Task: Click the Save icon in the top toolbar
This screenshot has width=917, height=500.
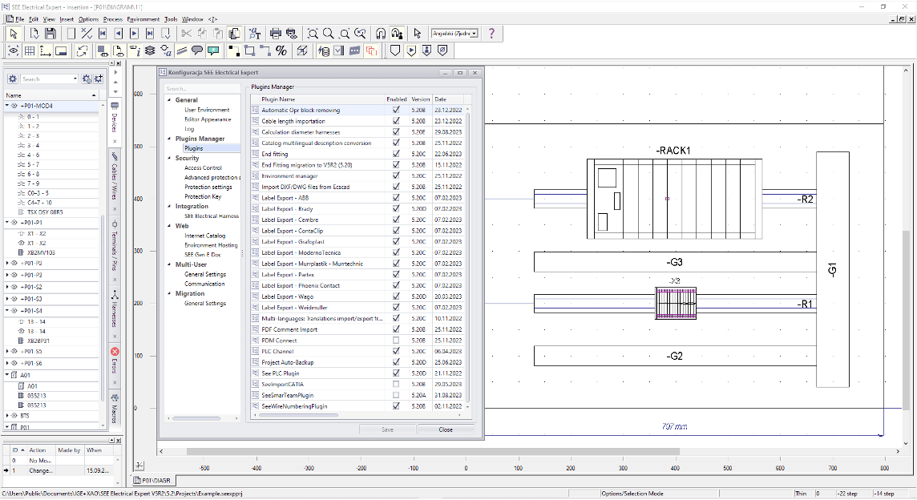Action: pos(50,34)
